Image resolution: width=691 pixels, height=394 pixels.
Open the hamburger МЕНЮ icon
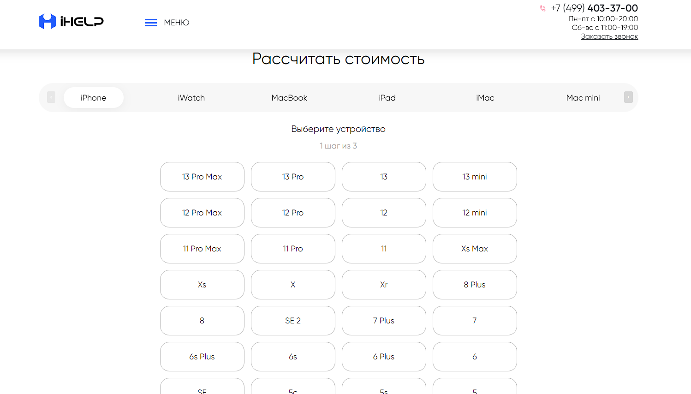(x=151, y=23)
